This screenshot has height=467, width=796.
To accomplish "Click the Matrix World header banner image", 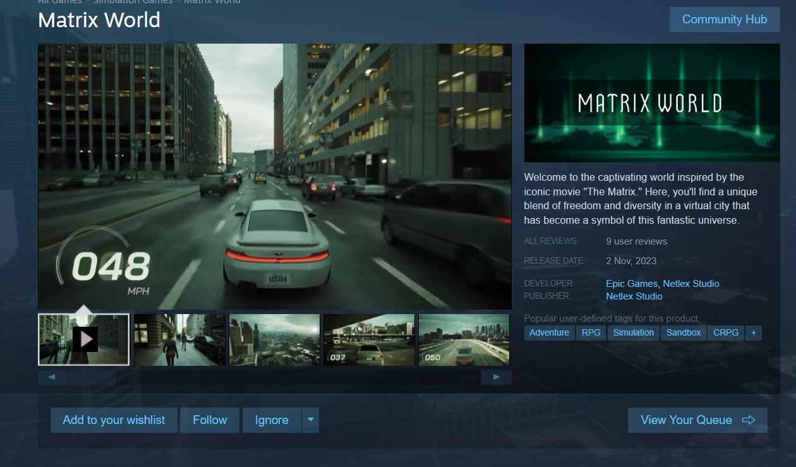I will tap(652, 103).
